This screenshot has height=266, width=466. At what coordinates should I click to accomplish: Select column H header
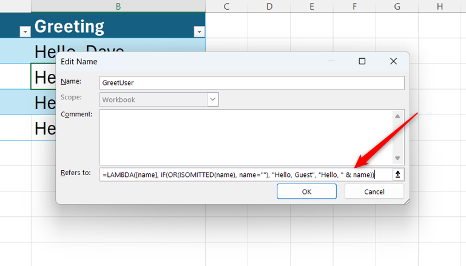coord(440,6)
